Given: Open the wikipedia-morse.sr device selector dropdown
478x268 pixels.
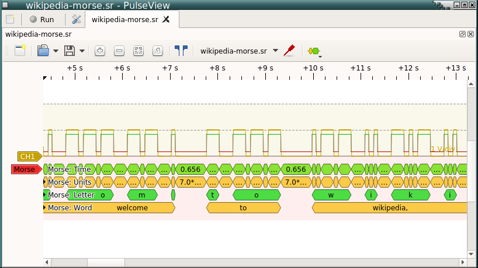Looking at the screenshot, I should click(240, 51).
